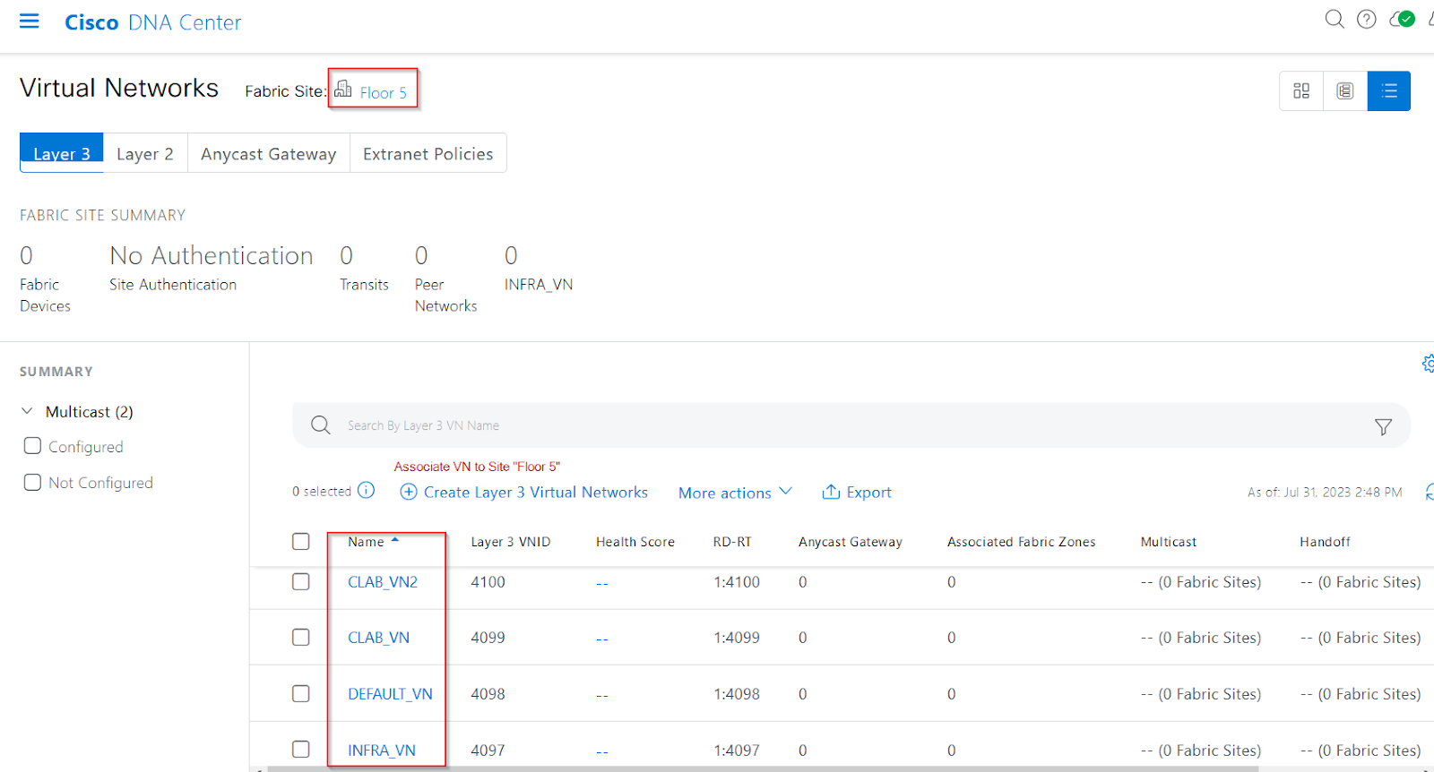Sort by Layer 3 VNID column header
The height and width of the screenshot is (772, 1434).
tap(511, 541)
